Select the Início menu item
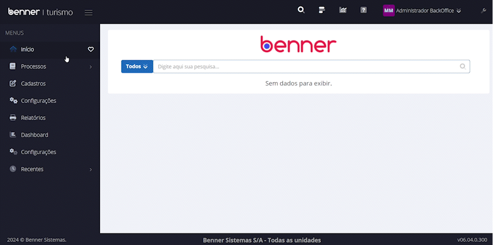Screen dimensions: 493x245 (x=50, y=49)
